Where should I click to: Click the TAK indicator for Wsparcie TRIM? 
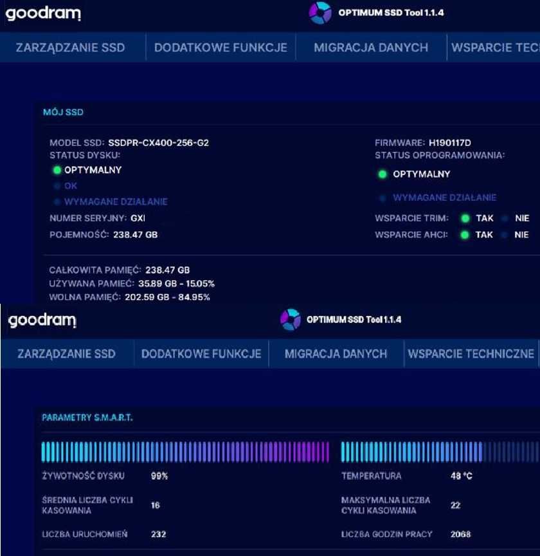click(x=465, y=218)
